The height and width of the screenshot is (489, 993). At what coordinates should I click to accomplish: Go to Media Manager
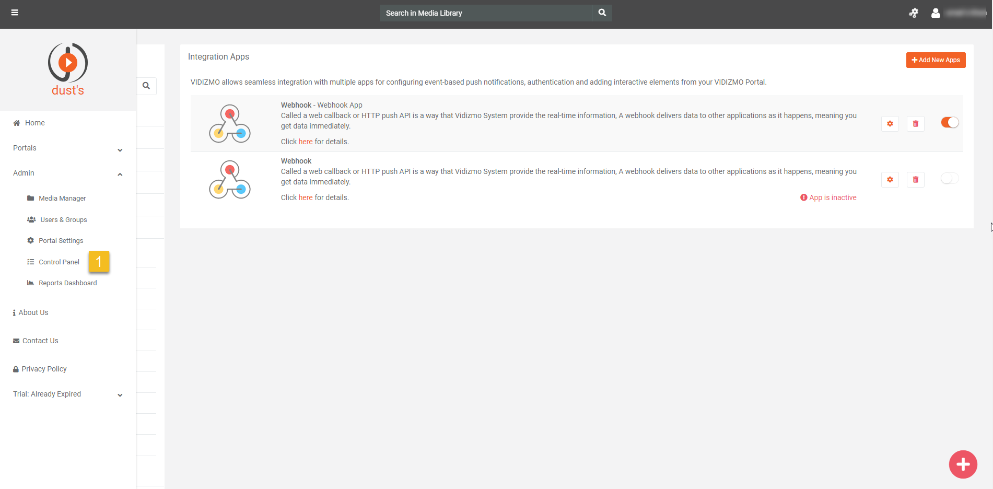62,199
